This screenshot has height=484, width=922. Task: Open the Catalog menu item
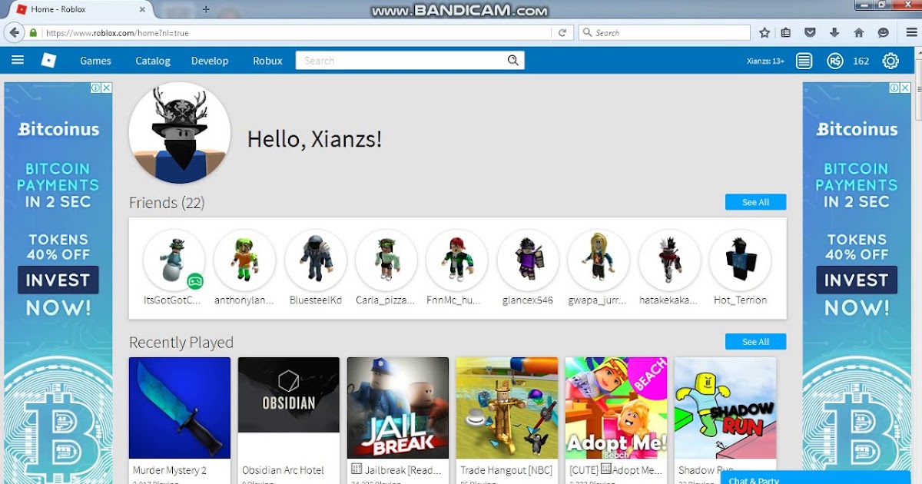[x=153, y=61]
